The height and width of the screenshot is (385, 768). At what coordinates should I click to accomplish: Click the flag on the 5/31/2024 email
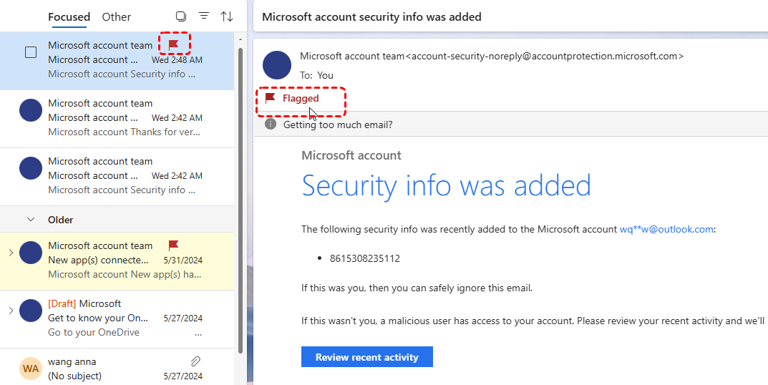173,245
